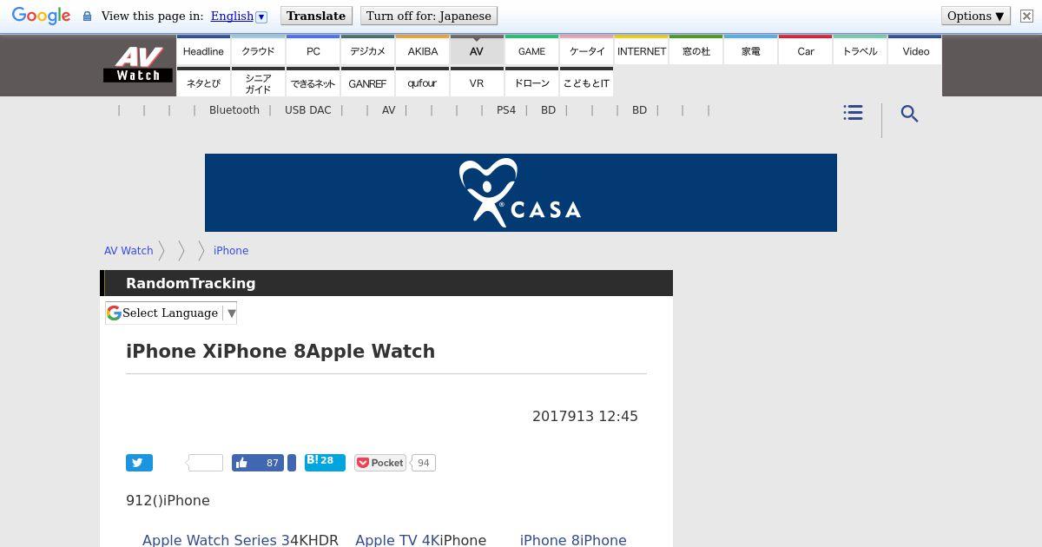Open the PC site tab
The width and height of the screenshot is (1042, 547).
tap(313, 51)
